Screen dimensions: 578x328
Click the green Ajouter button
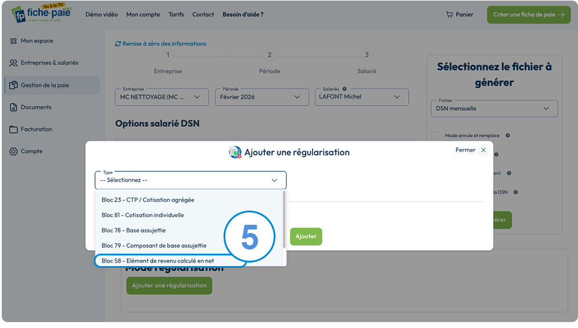[306, 236]
